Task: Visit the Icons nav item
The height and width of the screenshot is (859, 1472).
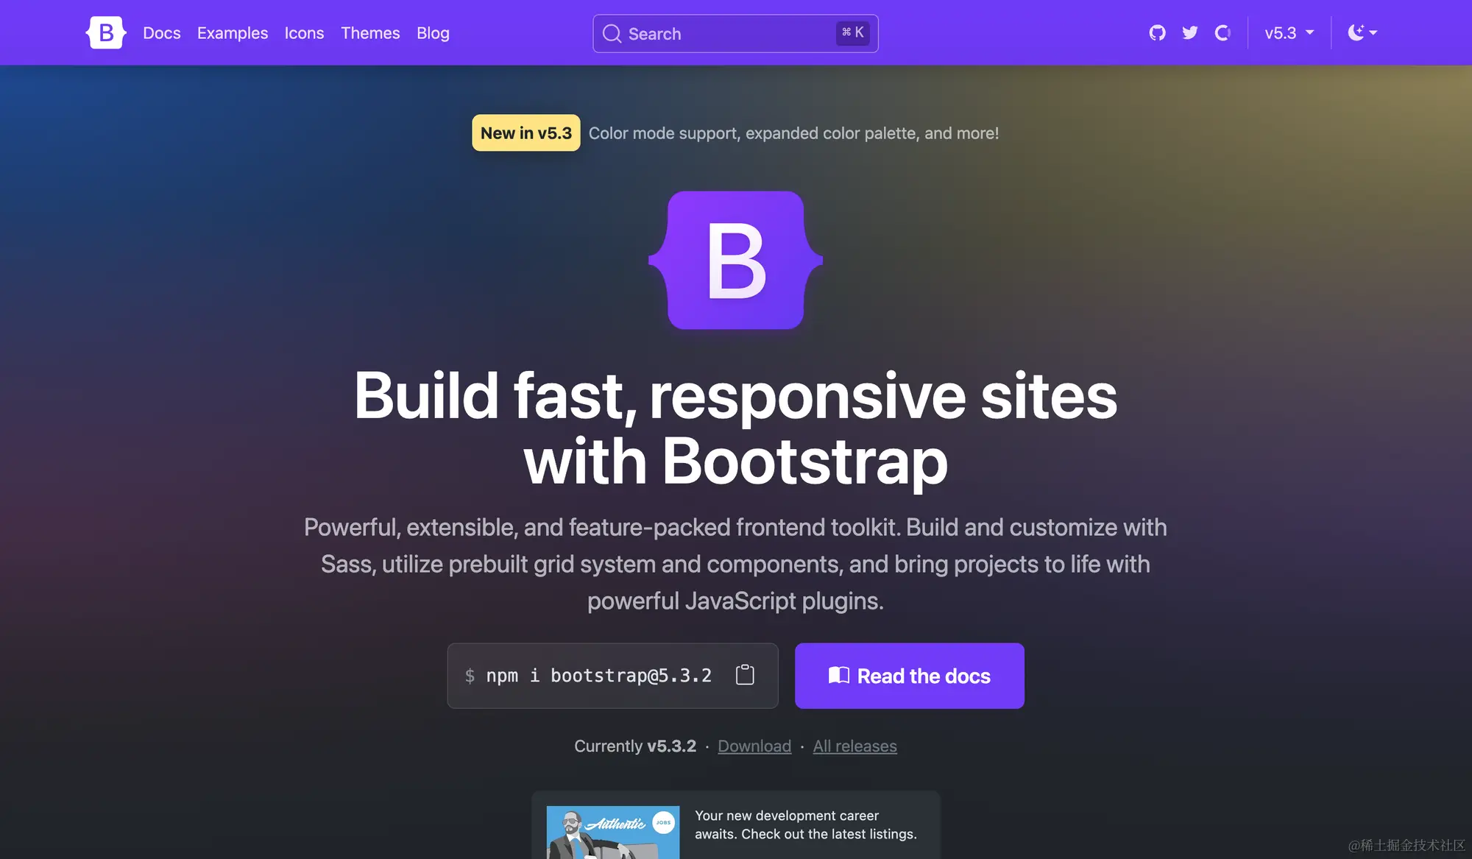Action: 304,33
